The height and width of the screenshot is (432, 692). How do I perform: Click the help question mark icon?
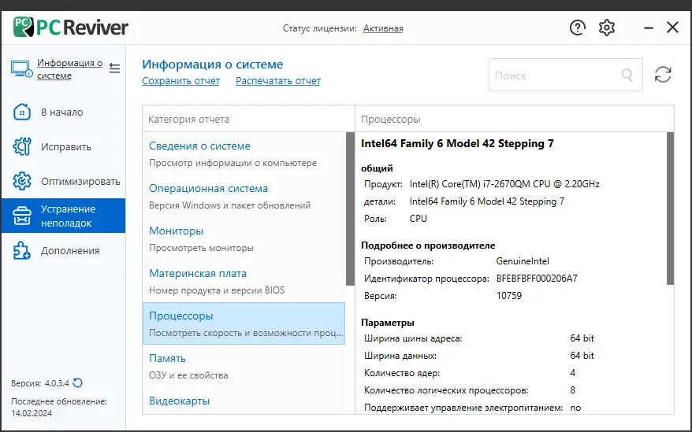point(578,28)
